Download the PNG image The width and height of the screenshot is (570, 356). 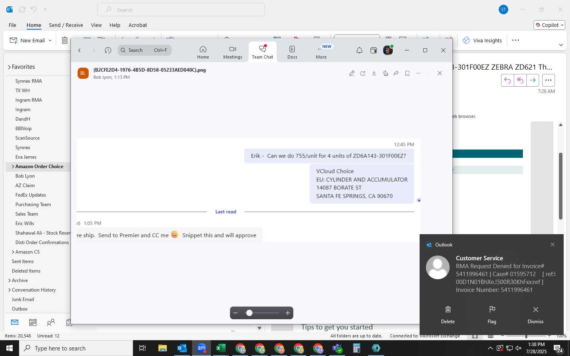pyautogui.click(x=374, y=73)
